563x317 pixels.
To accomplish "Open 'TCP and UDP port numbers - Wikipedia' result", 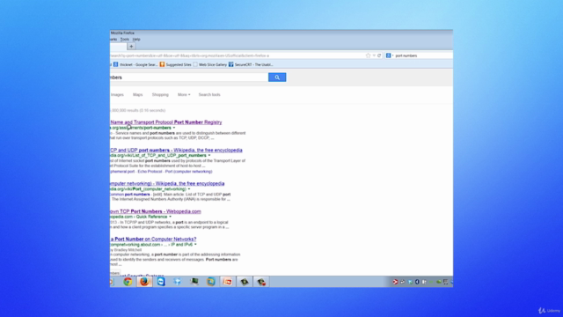I will click(176, 151).
